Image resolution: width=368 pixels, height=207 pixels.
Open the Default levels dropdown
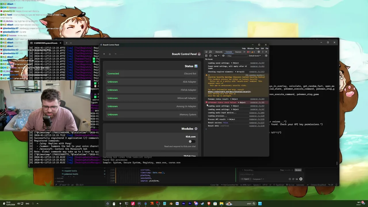click(x=255, y=56)
